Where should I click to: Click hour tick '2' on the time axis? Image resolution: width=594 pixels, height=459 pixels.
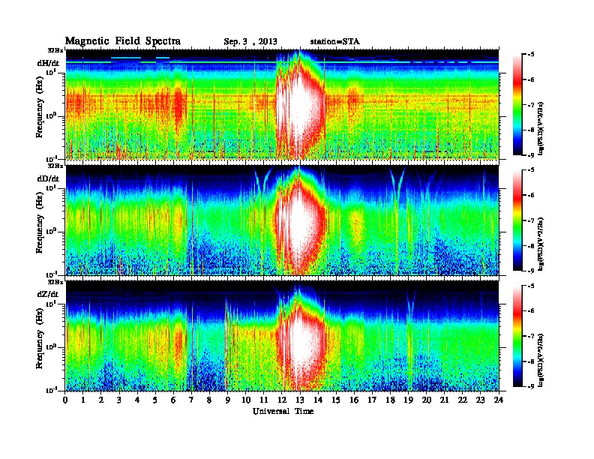(x=101, y=400)
